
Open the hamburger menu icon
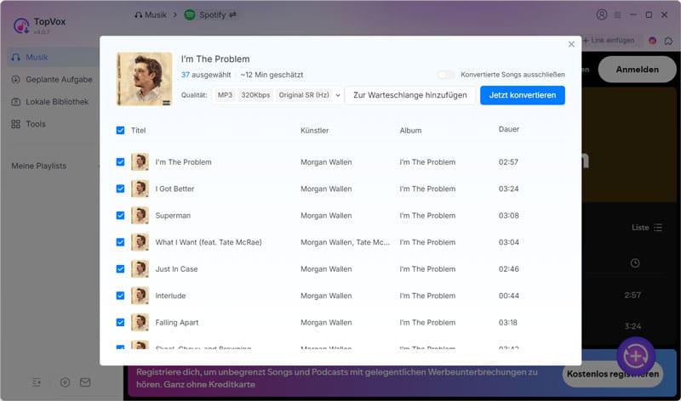pos(618,14)
